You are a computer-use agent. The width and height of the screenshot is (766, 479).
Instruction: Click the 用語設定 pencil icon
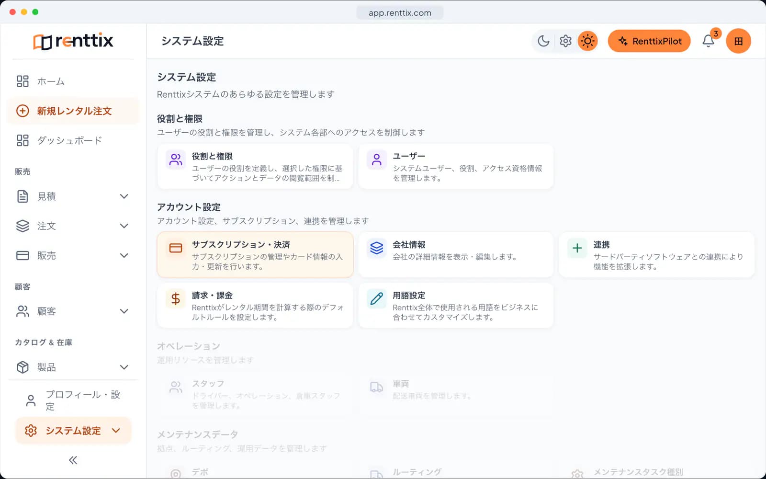(377, 299)
